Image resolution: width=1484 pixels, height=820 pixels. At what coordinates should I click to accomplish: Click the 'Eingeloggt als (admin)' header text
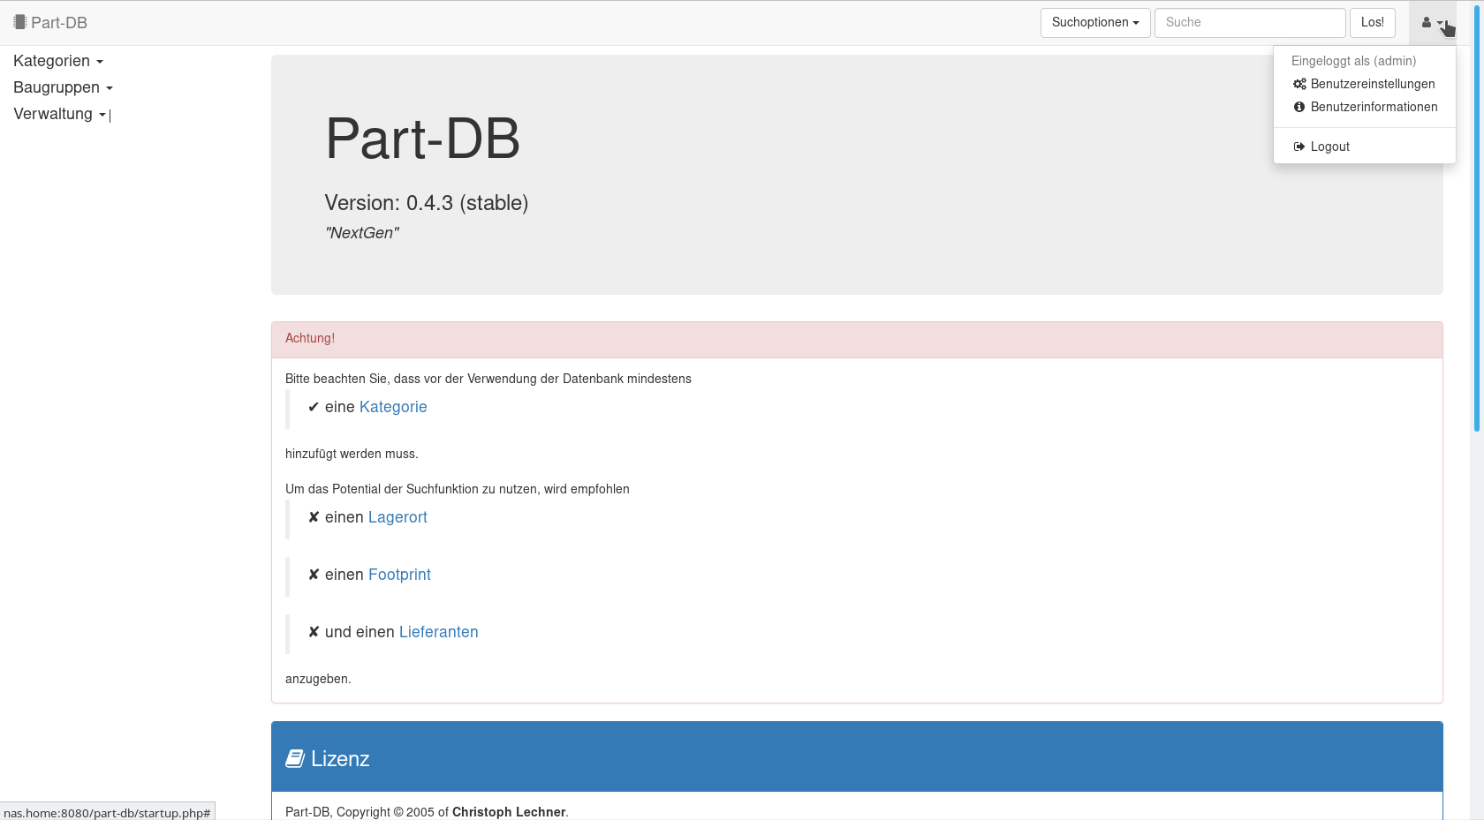[x=1353, y=61]
